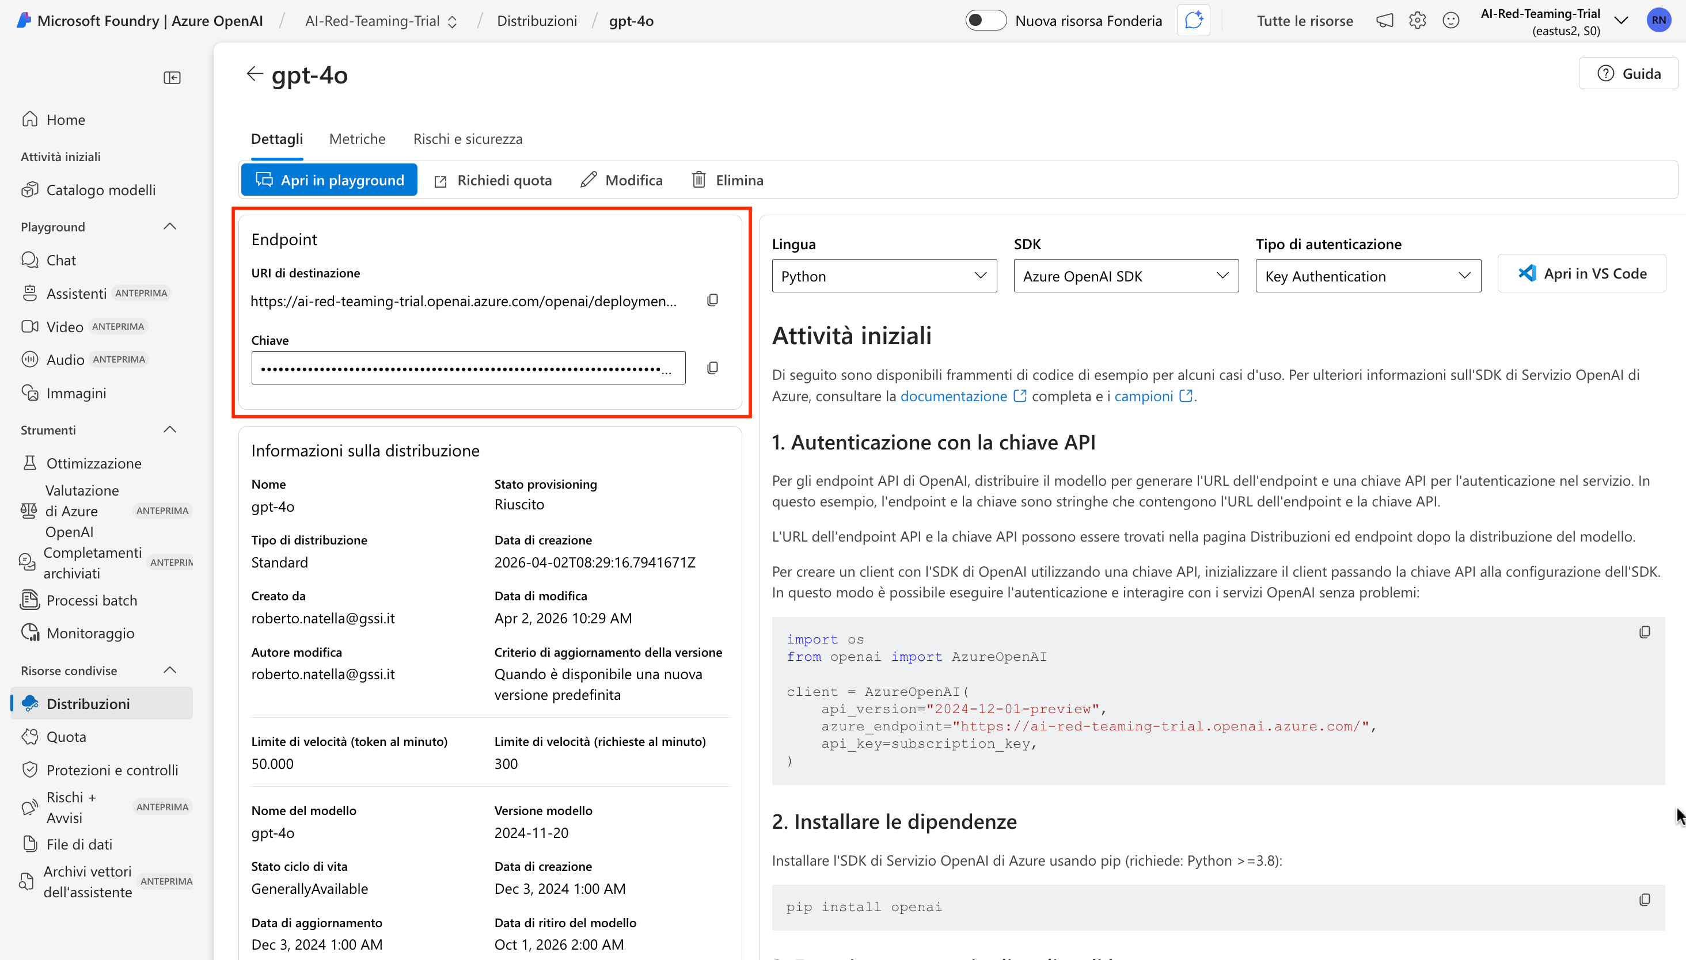Switch to Rischi e sicurezza tab
Screen dimensions: 1686x960
pyautogui.click(x=468, y=139)
